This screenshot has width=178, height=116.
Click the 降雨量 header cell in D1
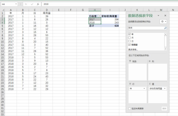[47, 13]
